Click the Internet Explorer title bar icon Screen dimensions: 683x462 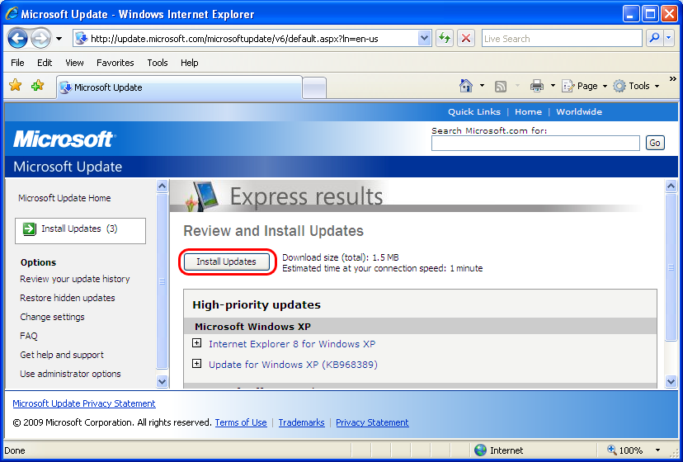[12, 14]
